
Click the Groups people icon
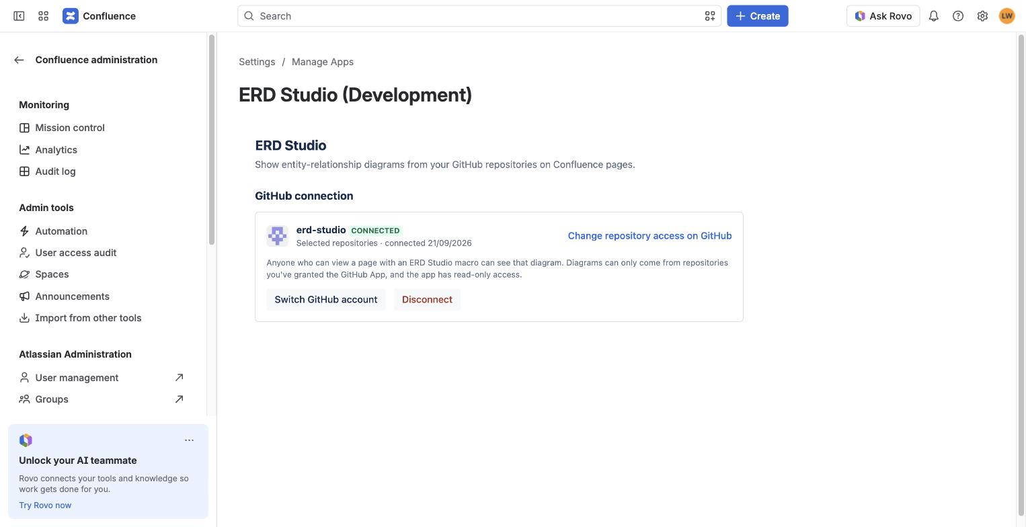point(24,399)
